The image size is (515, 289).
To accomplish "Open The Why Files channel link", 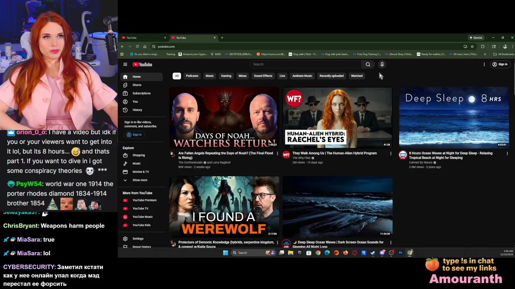I will tap(301, 158).
